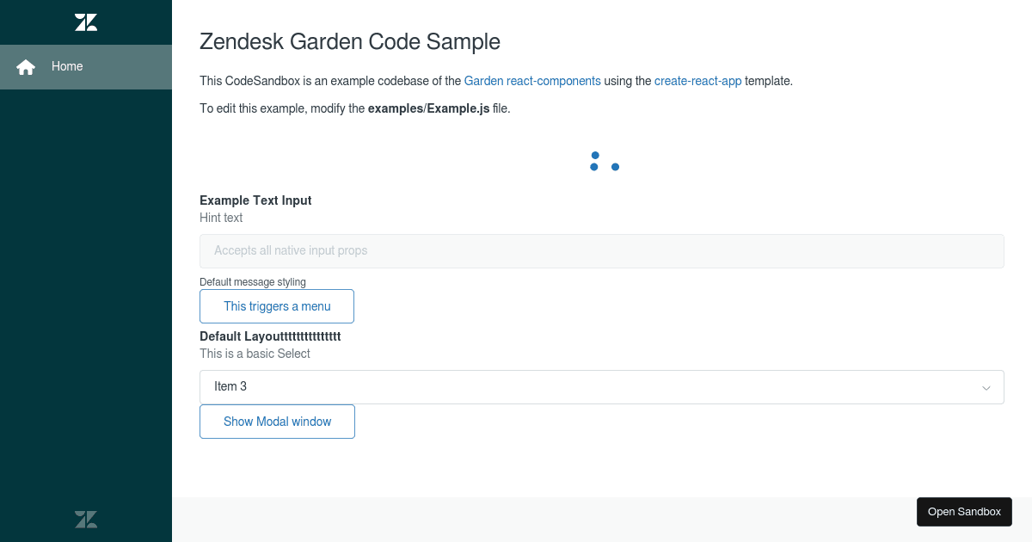
Task: Open the Garden react-components link
Action: 531,81
